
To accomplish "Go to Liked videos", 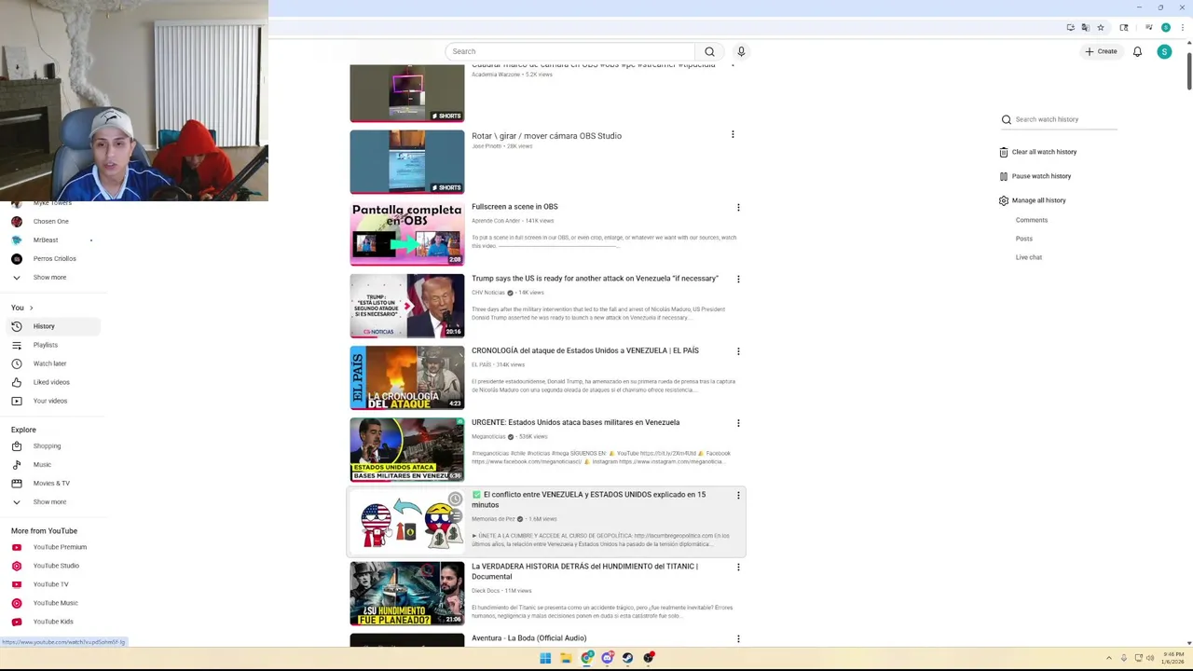I will [x=53, y=382].
